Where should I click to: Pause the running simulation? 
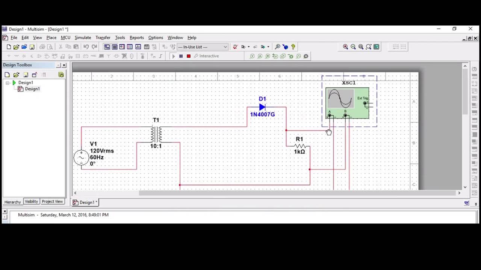181,56
